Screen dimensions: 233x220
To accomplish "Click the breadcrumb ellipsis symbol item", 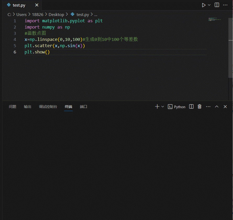I will pyautogui.click(x=96, y=15).
